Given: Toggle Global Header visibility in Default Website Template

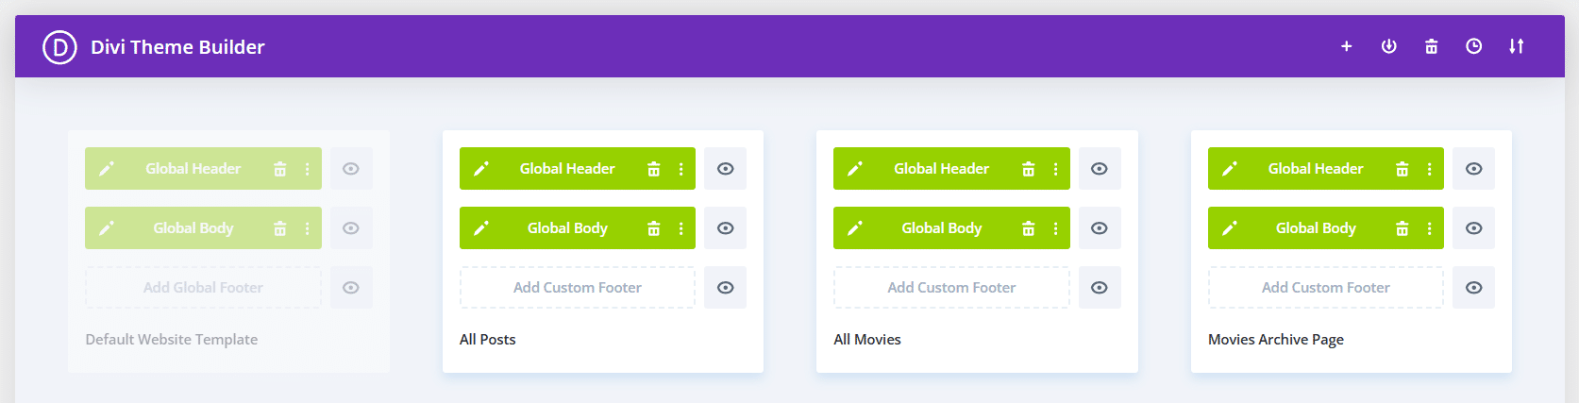Looking at the screenshot, I should click(x=351, y=169).
